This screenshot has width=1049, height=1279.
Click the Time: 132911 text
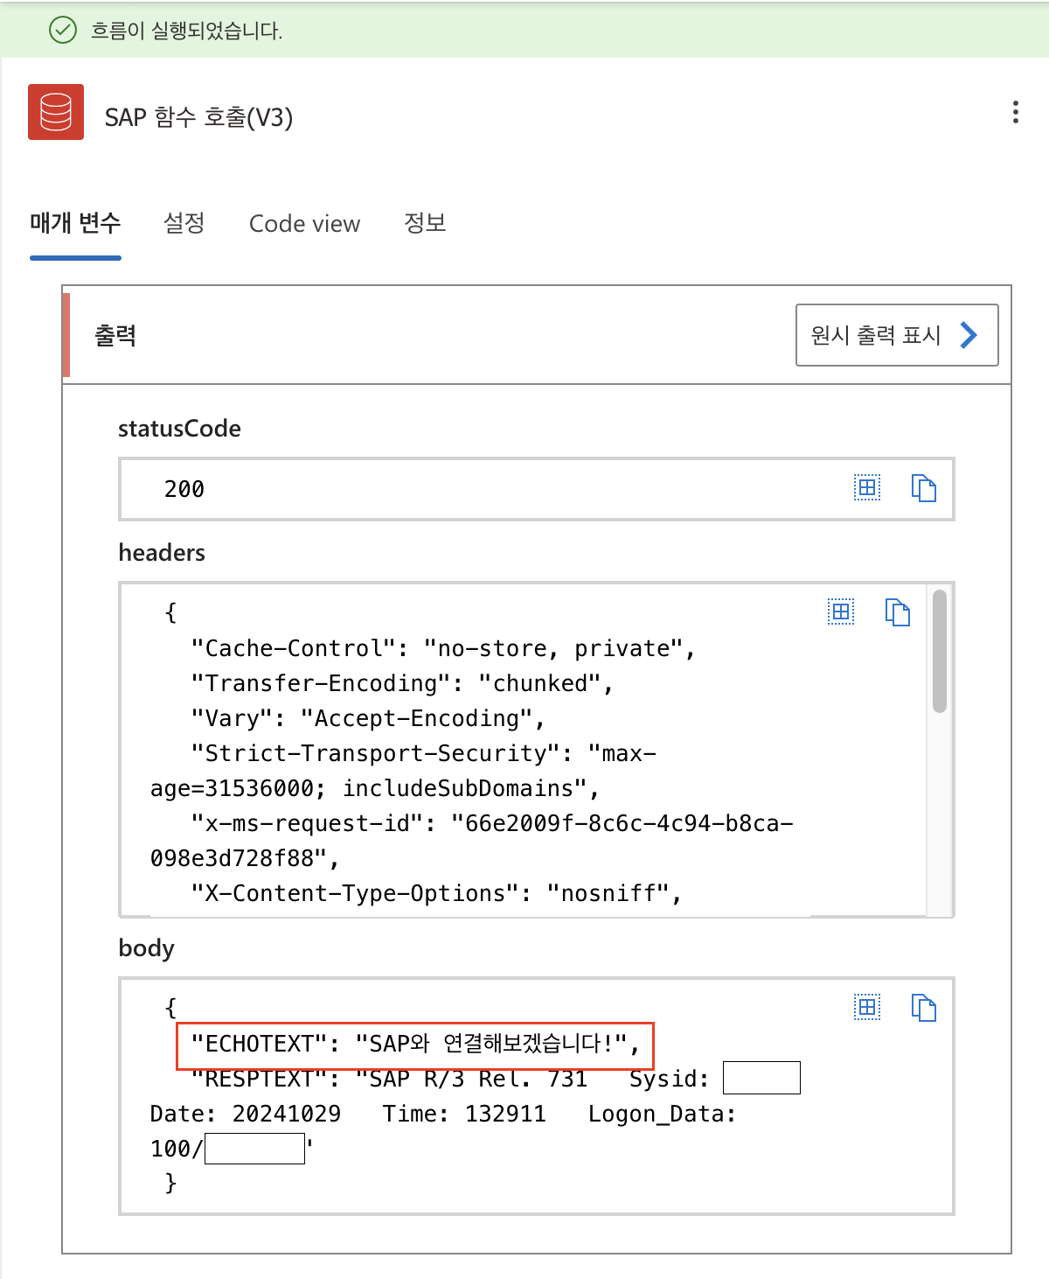[x=464, y=1114]
